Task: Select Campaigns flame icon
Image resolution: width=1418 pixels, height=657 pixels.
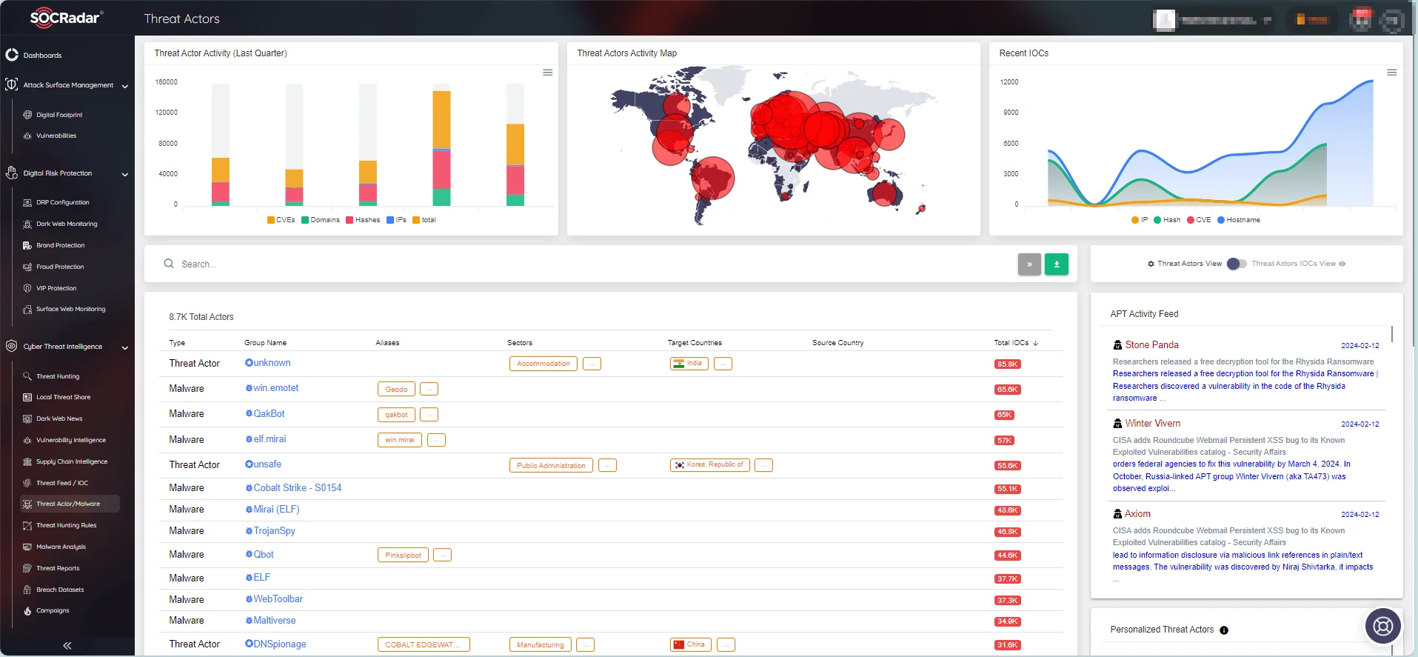Action: tap(27, 611)
